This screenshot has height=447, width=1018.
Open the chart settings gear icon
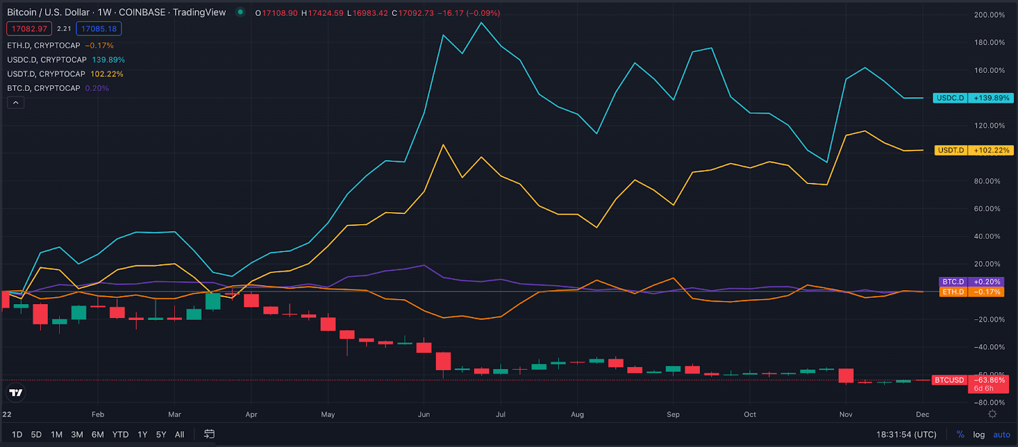pyautogui.click(x=992, y=414)
